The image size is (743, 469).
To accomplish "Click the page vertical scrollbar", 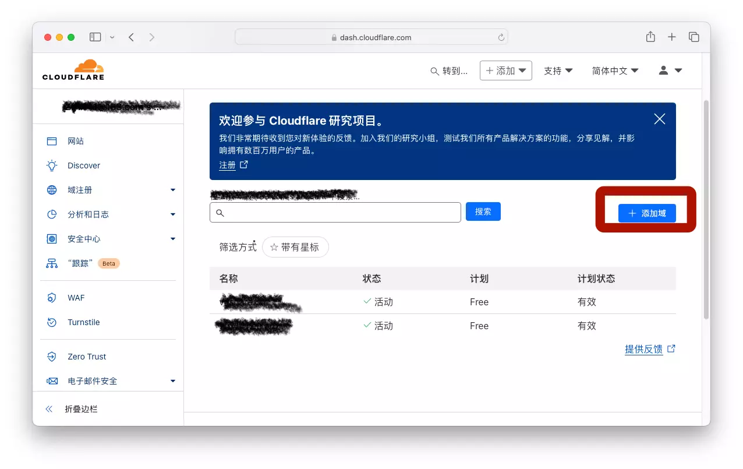I will coord(706,210).
